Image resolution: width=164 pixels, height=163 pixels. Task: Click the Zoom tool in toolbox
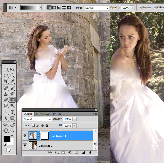click(x=12, y=131)
